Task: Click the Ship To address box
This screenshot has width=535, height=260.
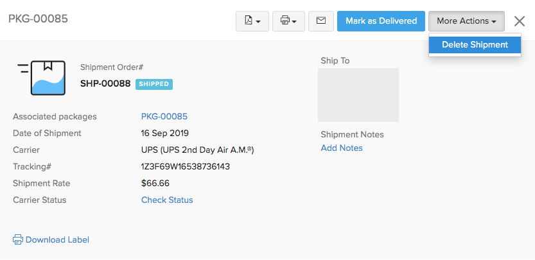Action: 358,95
